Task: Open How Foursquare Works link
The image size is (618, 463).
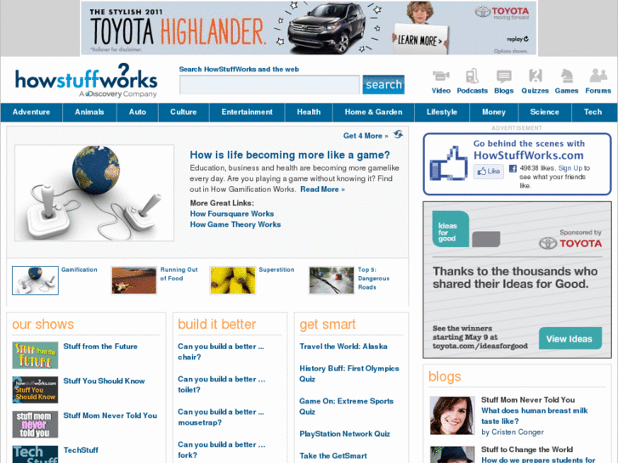Action: click(x=232, y=214)
